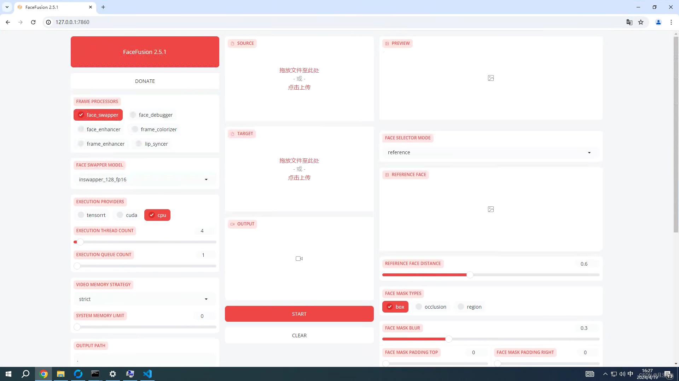Enable the lip_syncer processor
Image resolution: width=679 pixels, height=381 pixels.
[152, 144]
